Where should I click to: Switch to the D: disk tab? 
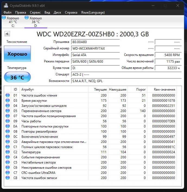click(x=36, y=22)
